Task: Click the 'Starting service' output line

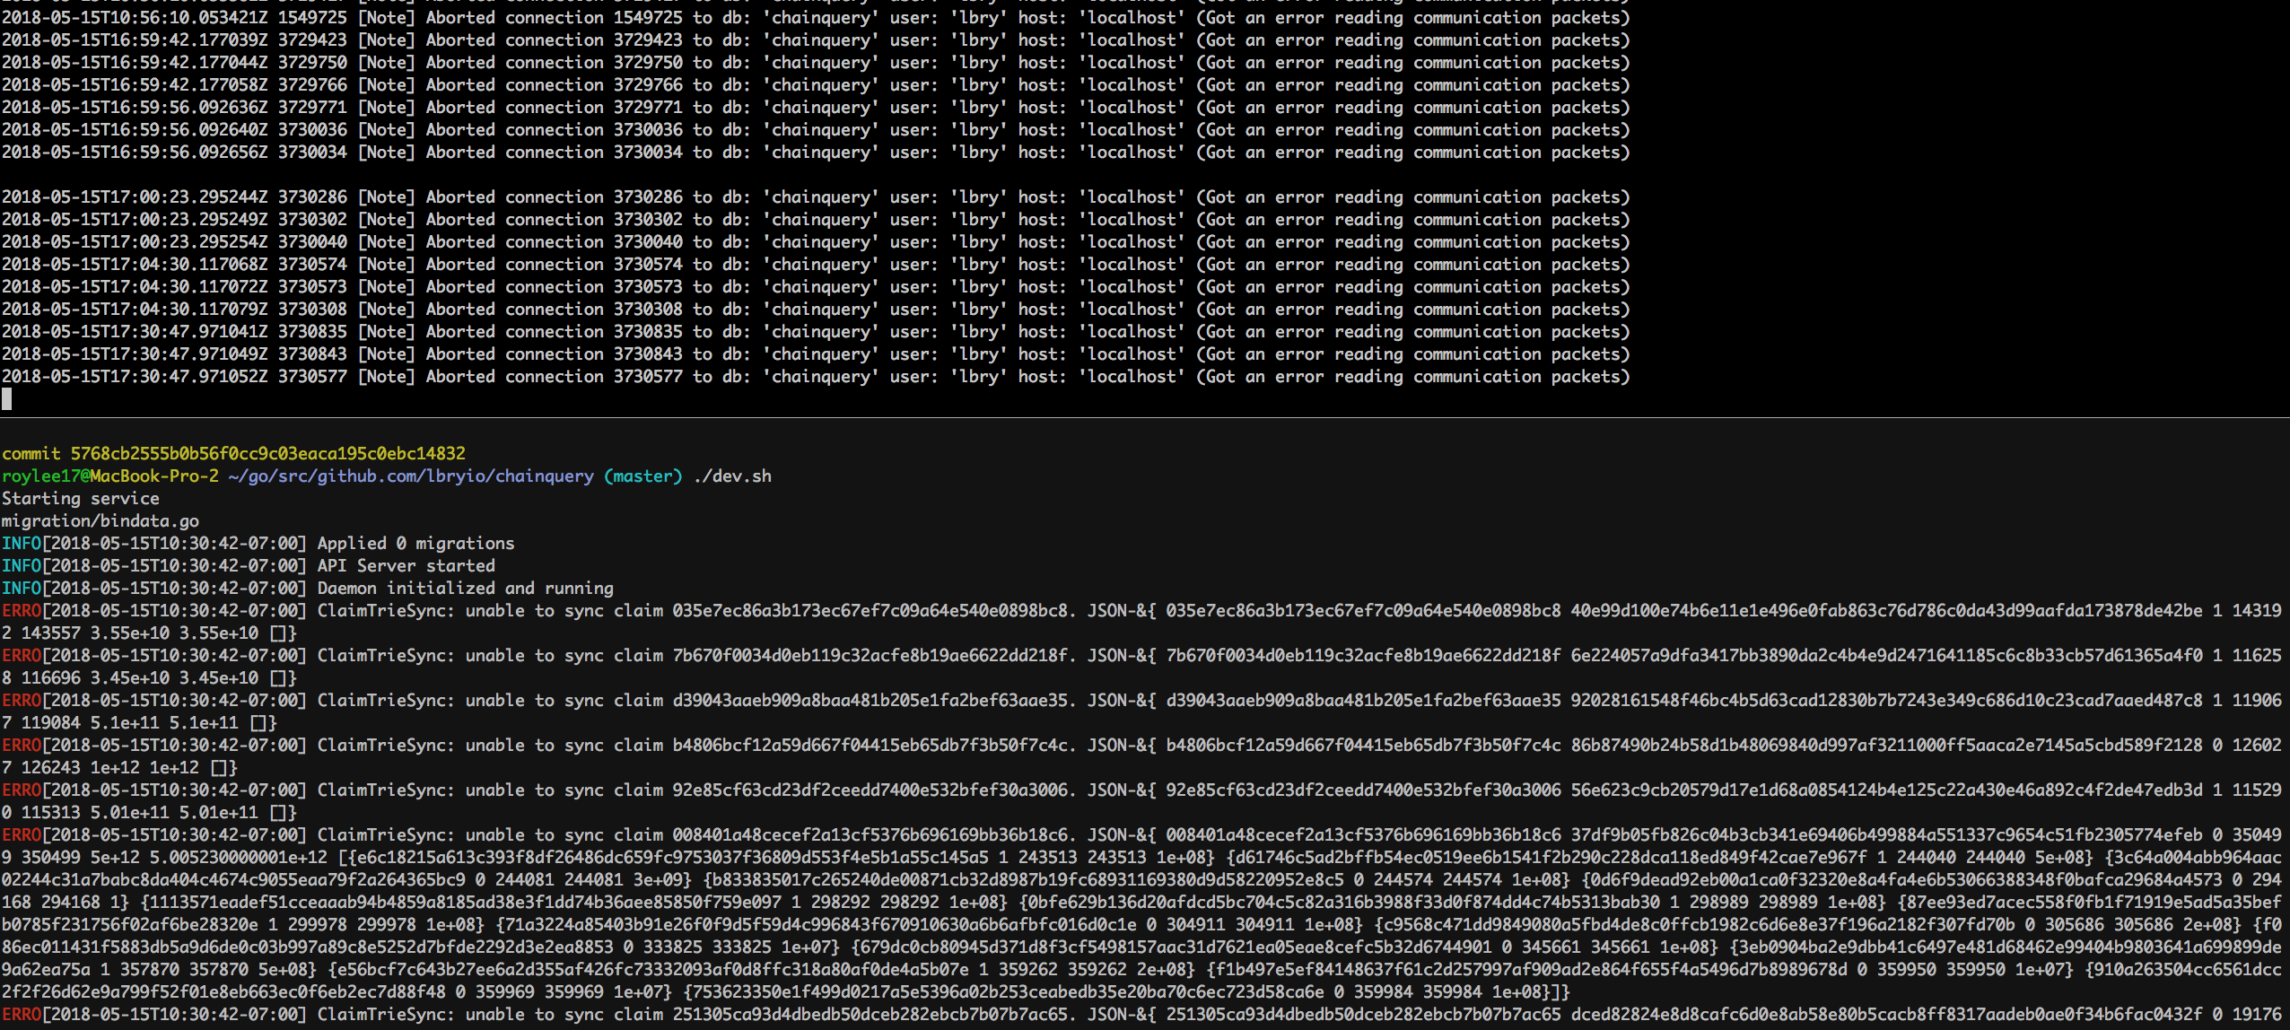Action: (x=81, y=499)
